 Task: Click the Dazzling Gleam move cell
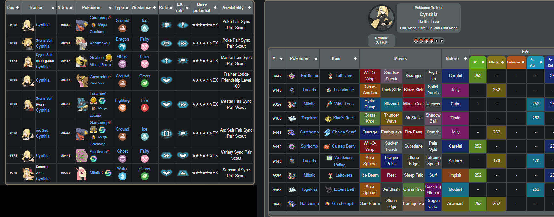pos(433,189)
